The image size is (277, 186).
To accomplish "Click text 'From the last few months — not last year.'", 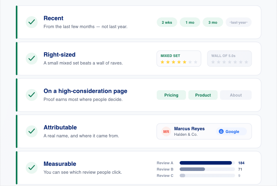I will [x=85, y=27].
